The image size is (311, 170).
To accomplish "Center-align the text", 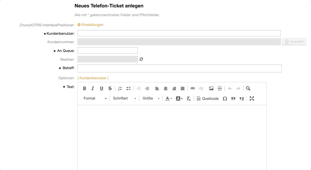I will click(x=166, y=88).
